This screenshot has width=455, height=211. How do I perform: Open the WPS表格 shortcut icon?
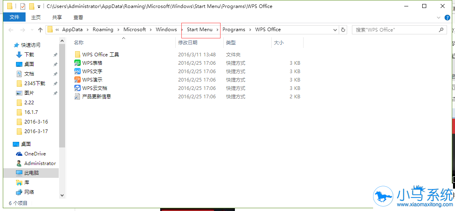77,63
